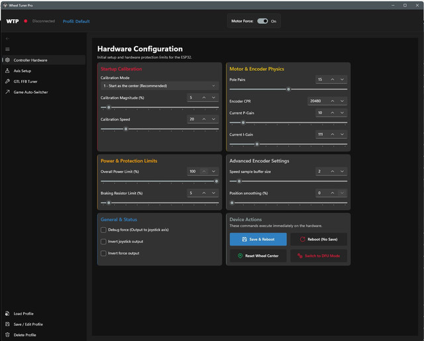The height and width of the screenshot is (341, 424).
Task: Decrease Calibration Magnitude with down arrow
Action: 213,97
